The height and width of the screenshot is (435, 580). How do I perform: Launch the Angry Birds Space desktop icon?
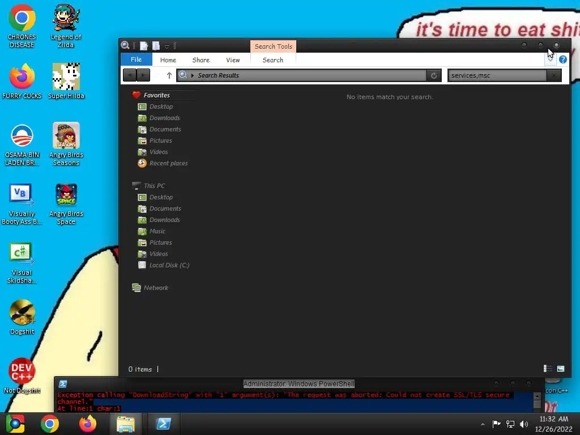coord(66,203)
